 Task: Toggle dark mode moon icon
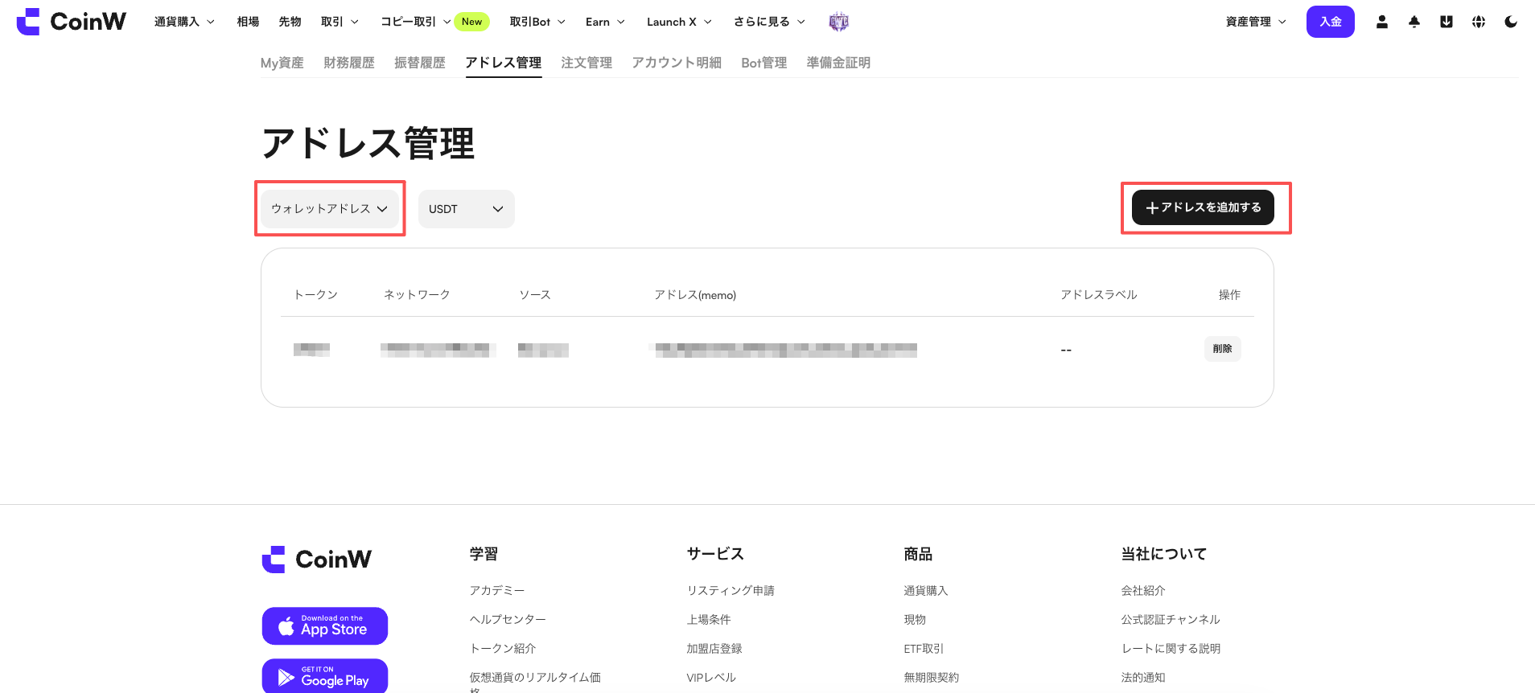pos(1511,22)
